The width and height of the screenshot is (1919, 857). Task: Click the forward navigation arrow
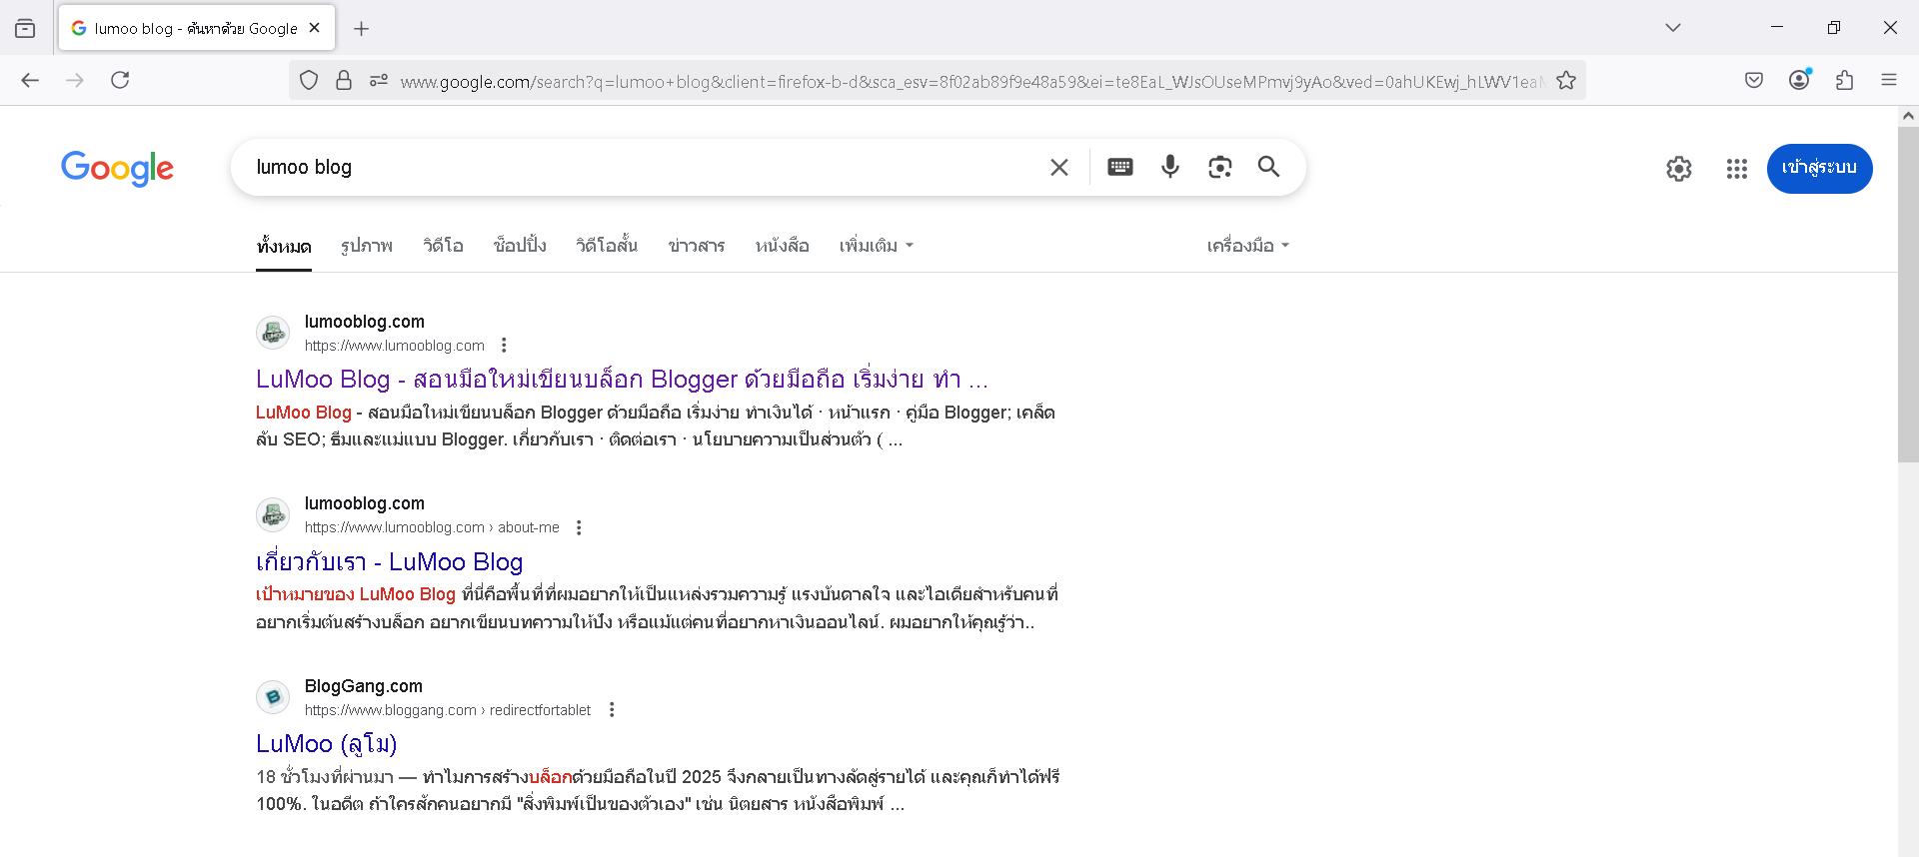tap(75, 80)
